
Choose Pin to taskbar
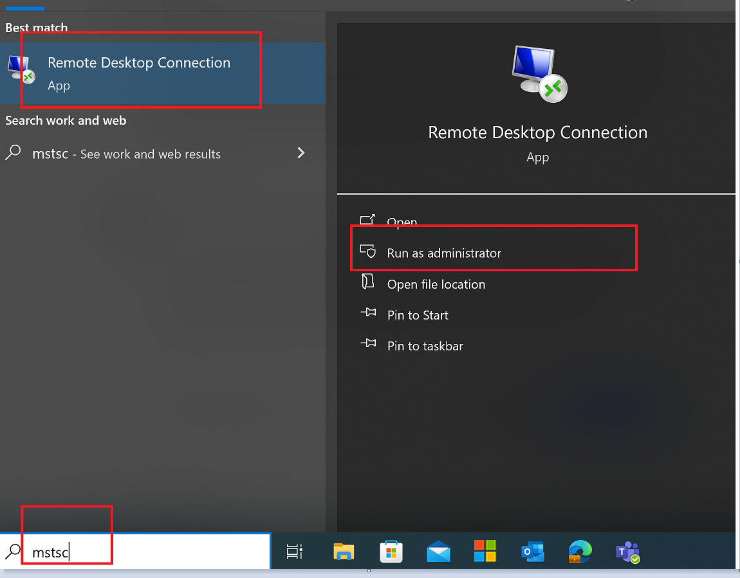425,346
